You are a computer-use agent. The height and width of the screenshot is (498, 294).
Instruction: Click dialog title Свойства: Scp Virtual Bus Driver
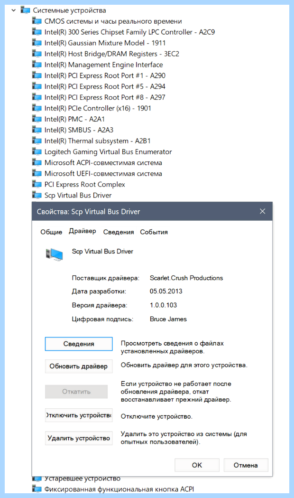89,212
